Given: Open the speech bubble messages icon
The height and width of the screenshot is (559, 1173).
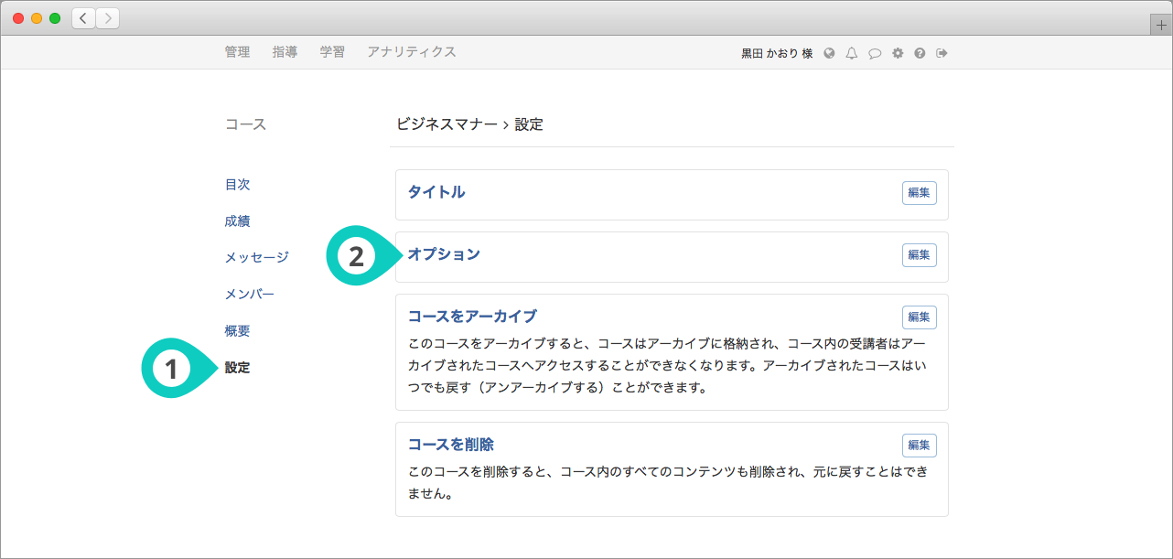Looking at the screenshot, I should point(875,53).
